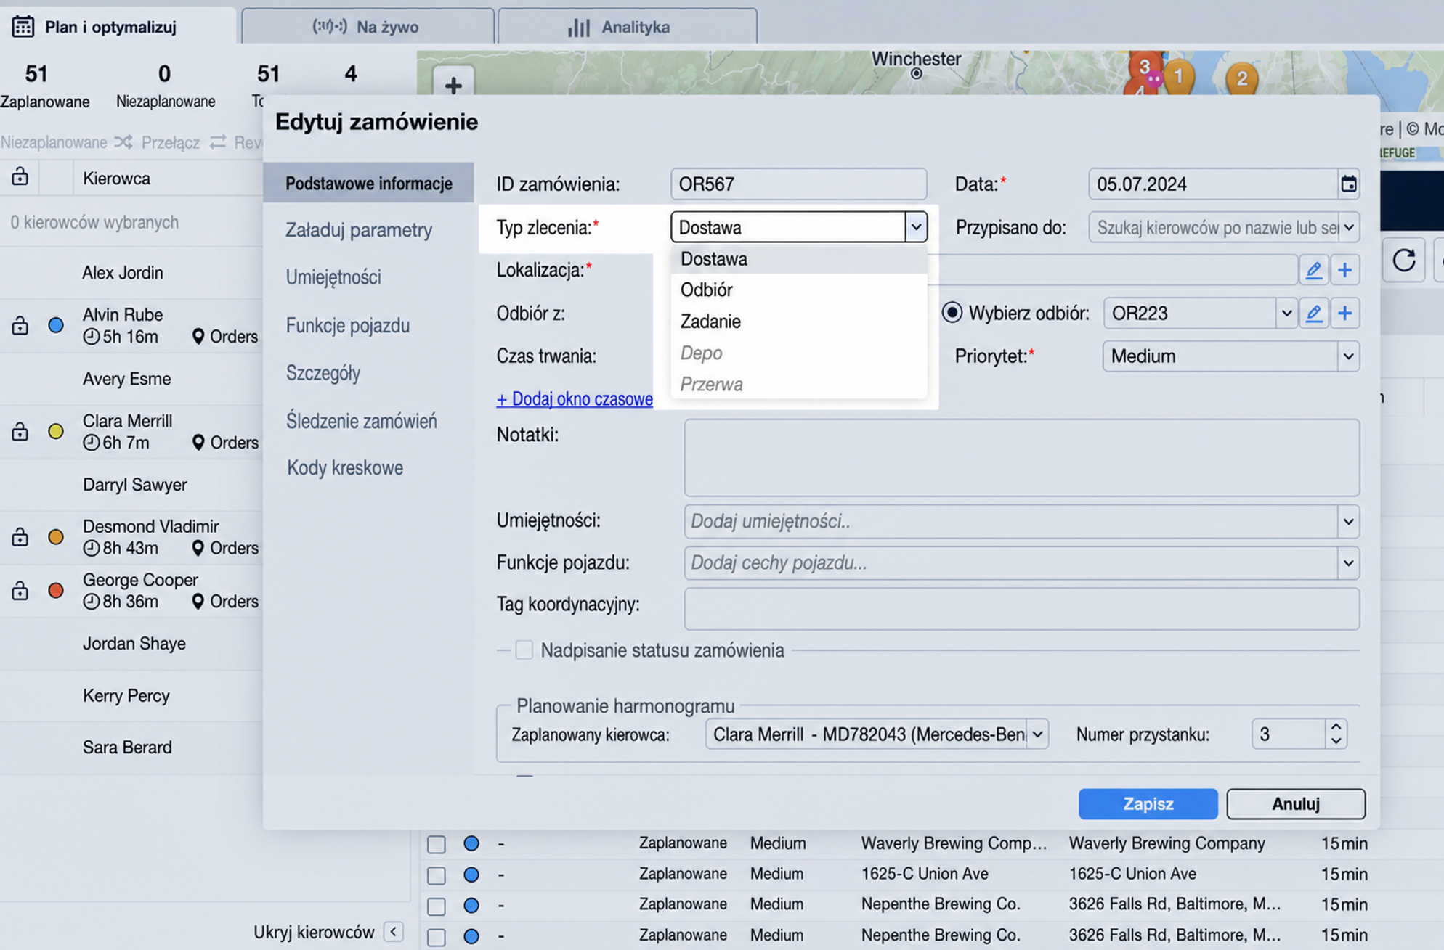Switch to the Analityka tab
The width and height of the screenshot is (1444, 950).
click(628, 27)
